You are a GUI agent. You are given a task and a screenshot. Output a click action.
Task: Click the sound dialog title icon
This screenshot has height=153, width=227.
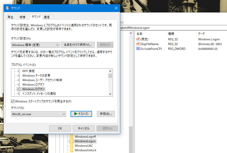pyautogui.click(x=8, y=8)
